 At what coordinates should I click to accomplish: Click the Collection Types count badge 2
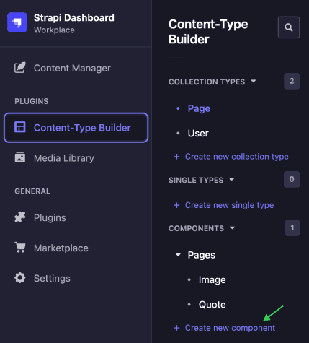pos(292,81)
